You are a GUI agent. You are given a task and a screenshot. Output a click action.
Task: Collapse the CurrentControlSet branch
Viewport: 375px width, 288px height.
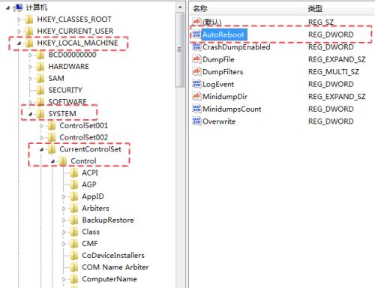41,149
